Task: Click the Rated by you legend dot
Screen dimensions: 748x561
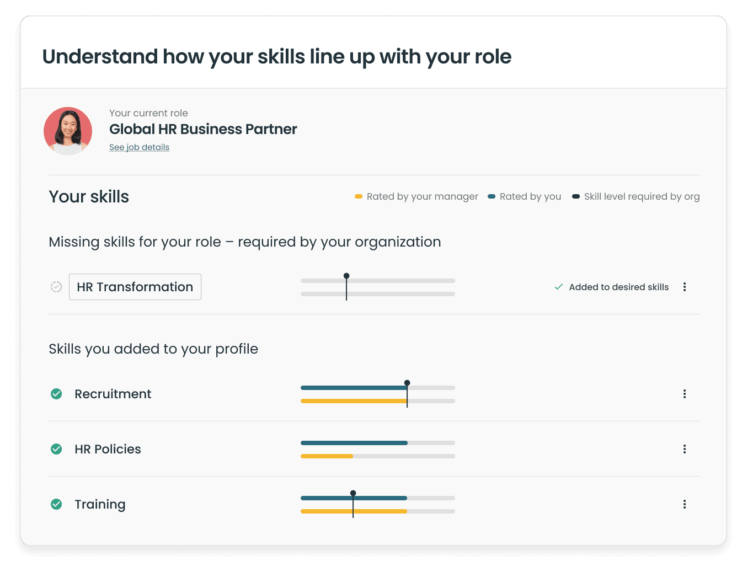Action: click(491, 196)
